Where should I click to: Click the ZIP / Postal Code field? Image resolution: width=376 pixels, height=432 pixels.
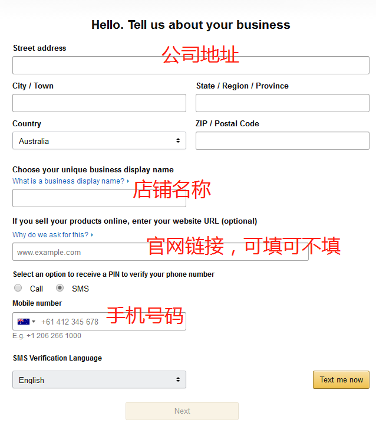point(282,141)
